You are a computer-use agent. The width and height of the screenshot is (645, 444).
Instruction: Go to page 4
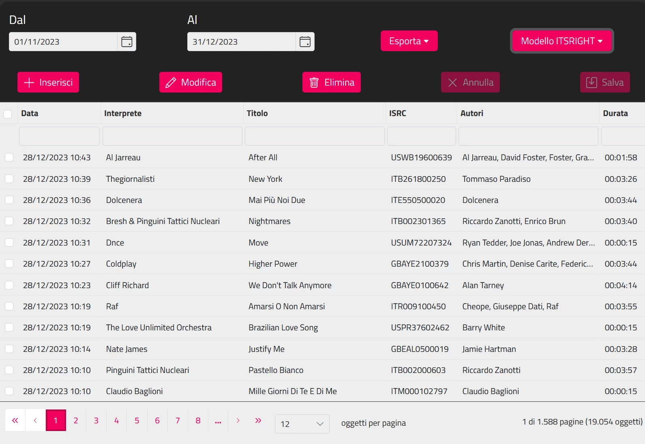(116, 420)
